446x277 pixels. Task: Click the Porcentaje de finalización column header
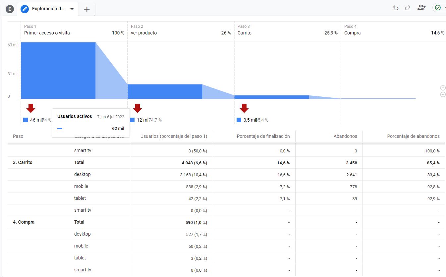[x=263, y=136]
